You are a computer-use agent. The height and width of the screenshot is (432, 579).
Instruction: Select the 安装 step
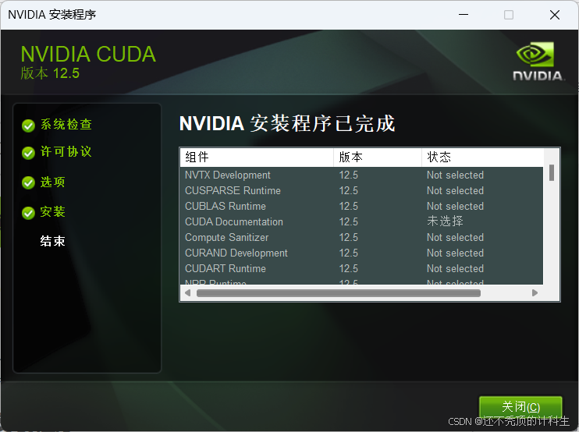pos(53,211)
